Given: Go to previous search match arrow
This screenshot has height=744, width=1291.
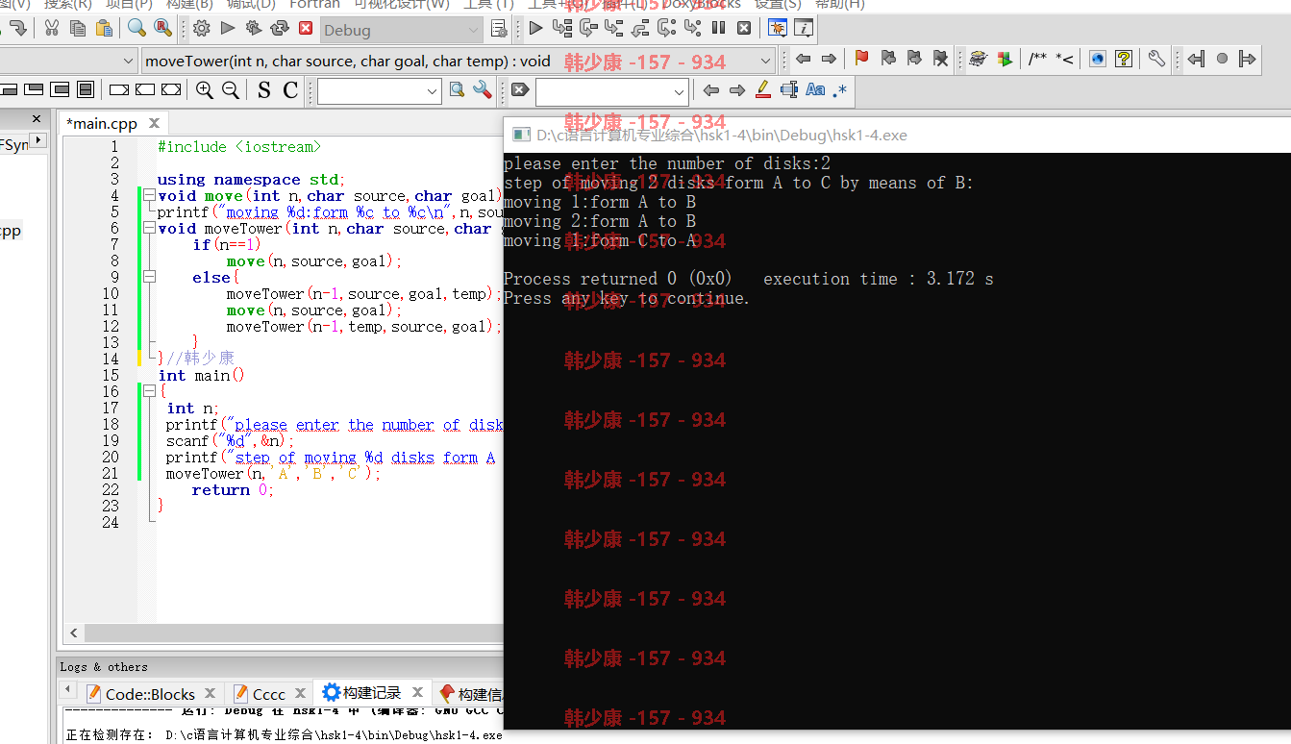Looking at the screenshot, I should click(x=711, y=90).
